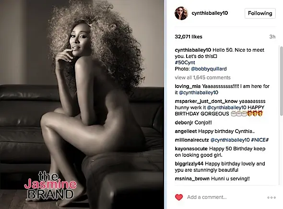Viewport: 283px width, 209px height.
Task: Open cynthiabailey10 username in header
Action: pyautogui.click(x=210, y=13)
